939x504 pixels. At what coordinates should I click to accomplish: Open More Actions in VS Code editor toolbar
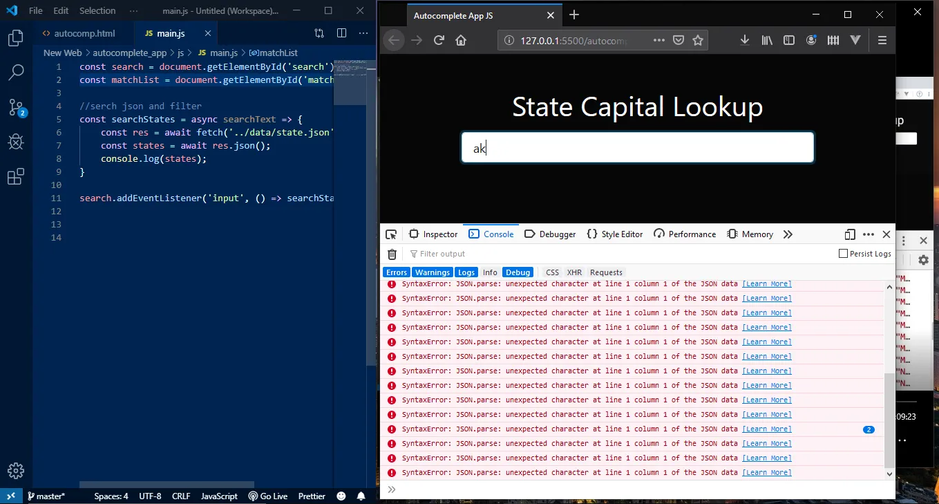coord(364,33)
